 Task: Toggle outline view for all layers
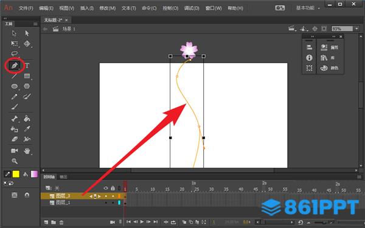(119, 188)
